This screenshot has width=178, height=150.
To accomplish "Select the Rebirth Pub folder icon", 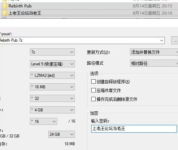I will [x=4, y=6].
